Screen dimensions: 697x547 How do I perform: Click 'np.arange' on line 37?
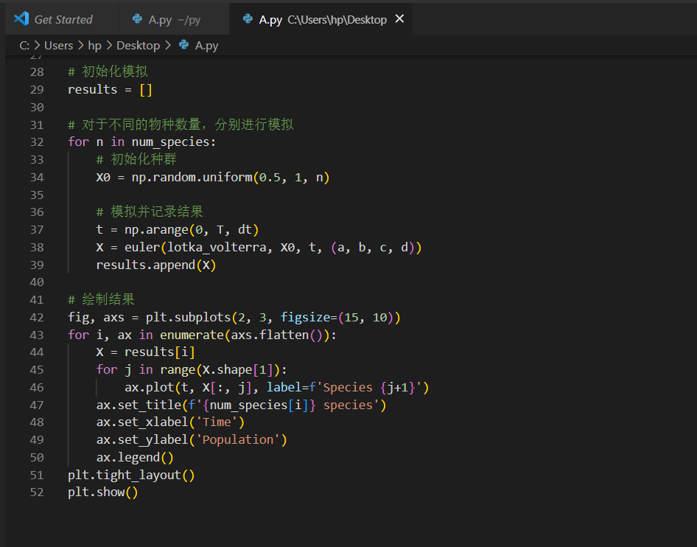(x=156, y=230)
